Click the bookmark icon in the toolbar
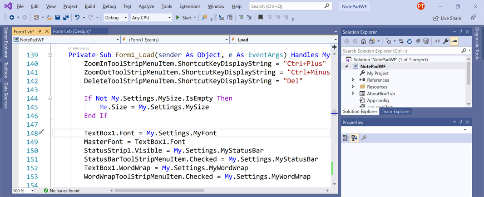This screenshot has height=197, width=484. 260,18
